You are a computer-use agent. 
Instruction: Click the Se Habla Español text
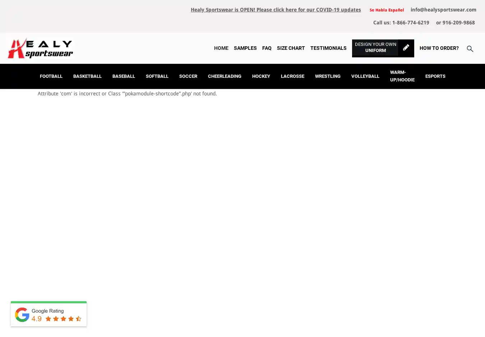coord(387,10)
